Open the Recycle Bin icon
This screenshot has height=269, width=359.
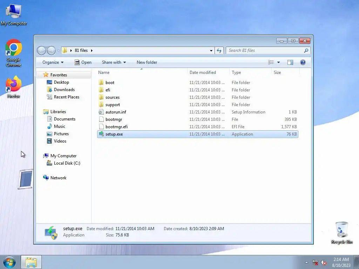coord(341,233)
